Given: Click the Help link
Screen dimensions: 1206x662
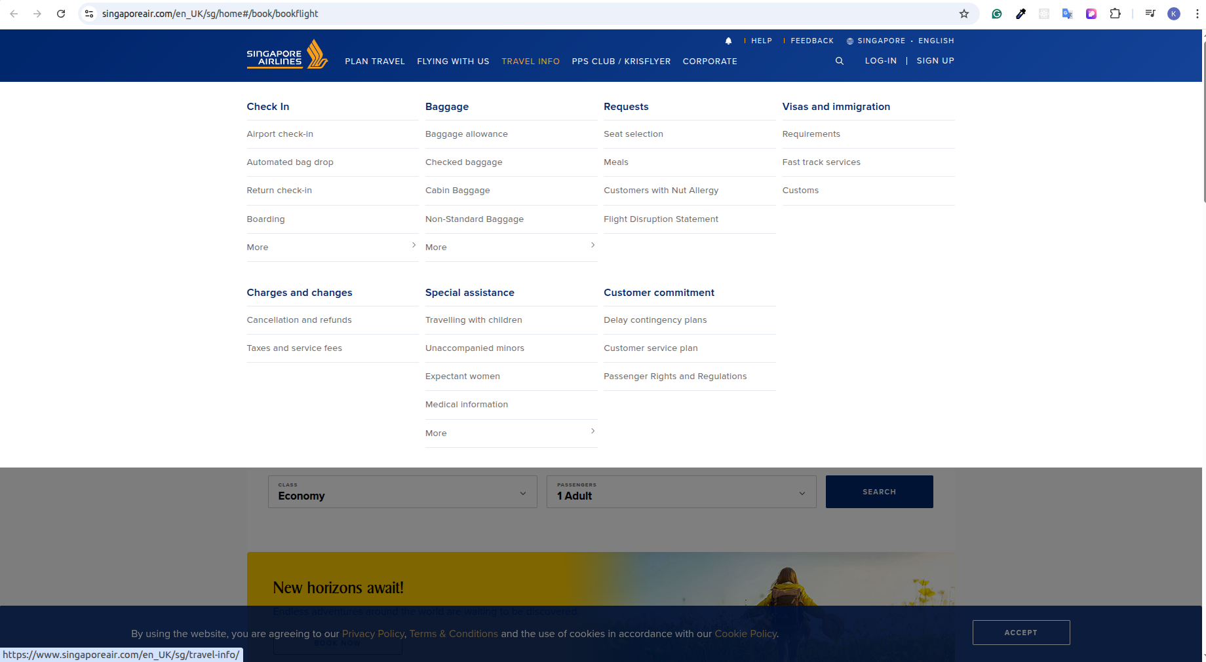Looking at the screenshot, I should tap(762, 41).
